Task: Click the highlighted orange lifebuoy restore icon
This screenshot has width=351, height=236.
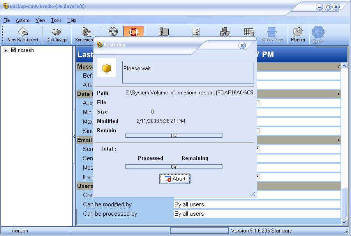Action: click(x=134, y=31)
